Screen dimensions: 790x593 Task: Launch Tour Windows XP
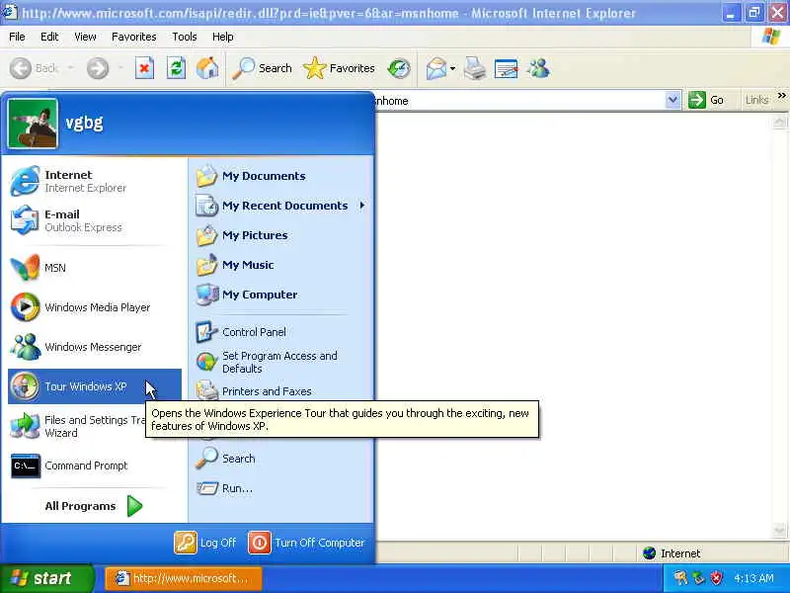click(95, 386)
